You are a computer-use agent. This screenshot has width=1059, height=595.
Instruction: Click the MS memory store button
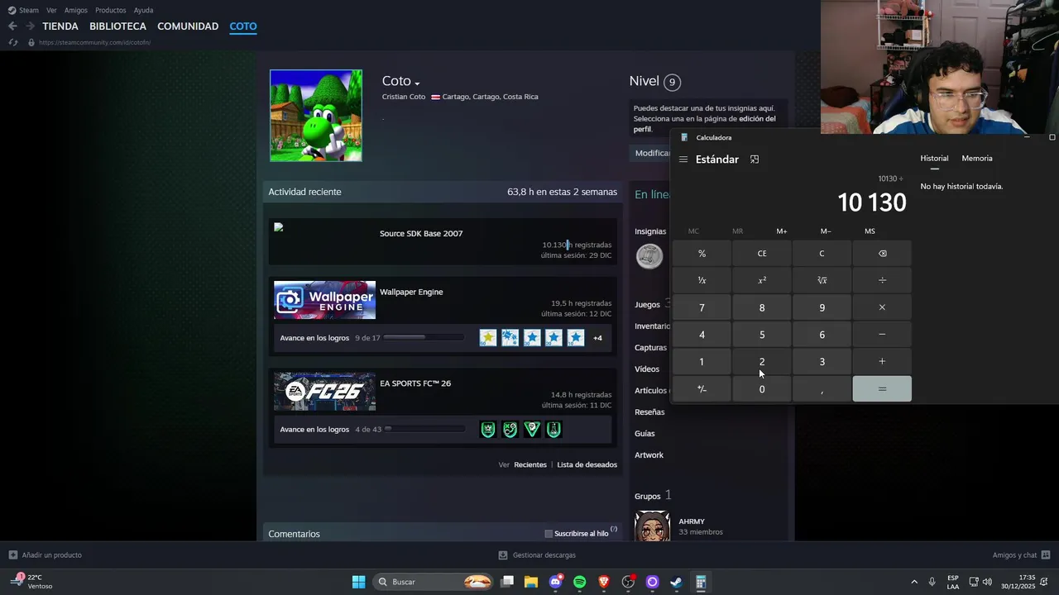870,231
